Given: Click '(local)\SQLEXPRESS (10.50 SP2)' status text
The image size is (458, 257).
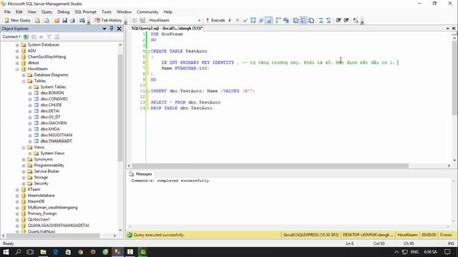Looking at the screenshot, I should point(311,235).
